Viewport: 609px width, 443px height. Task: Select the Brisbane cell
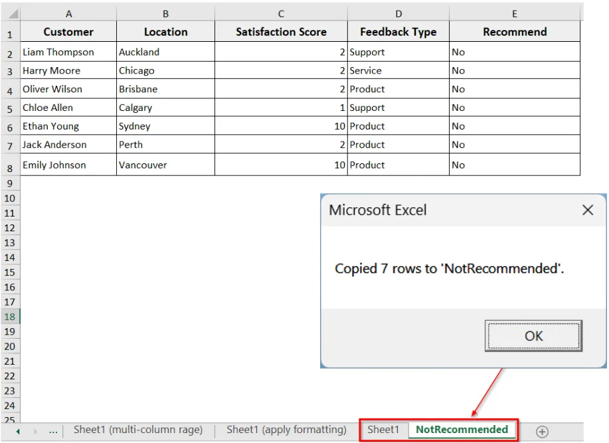[x=165, y=89]
